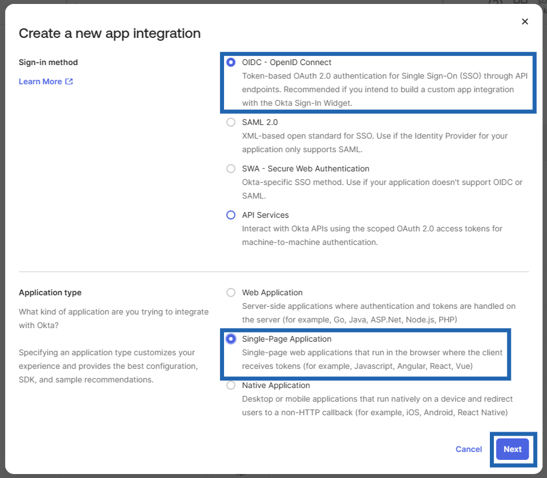Click the 'Application type' label
The height and width of the screenshot is (478, 547).
point(50,292)
